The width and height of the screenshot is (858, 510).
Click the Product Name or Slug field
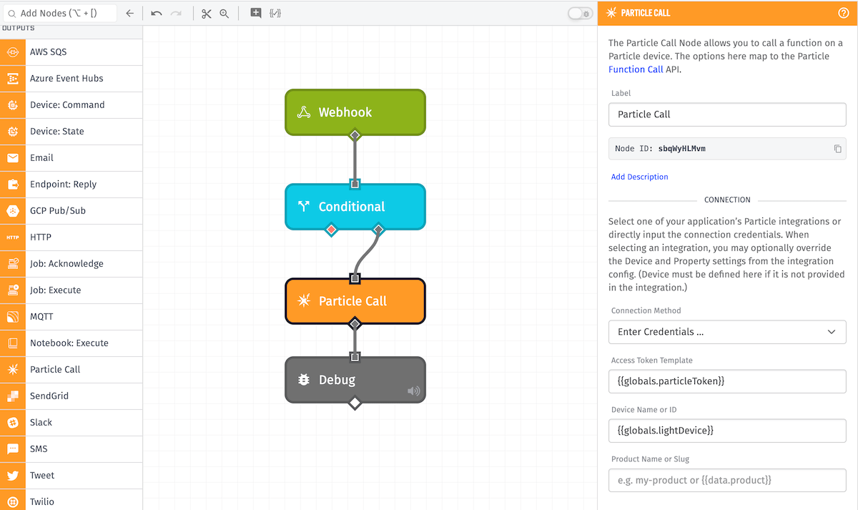pos(727,480)
